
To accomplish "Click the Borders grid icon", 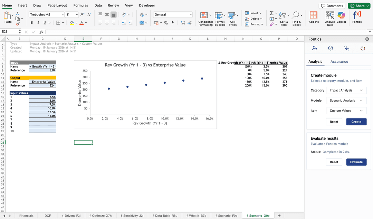I will pyautogui.click(x=58, y=23).
